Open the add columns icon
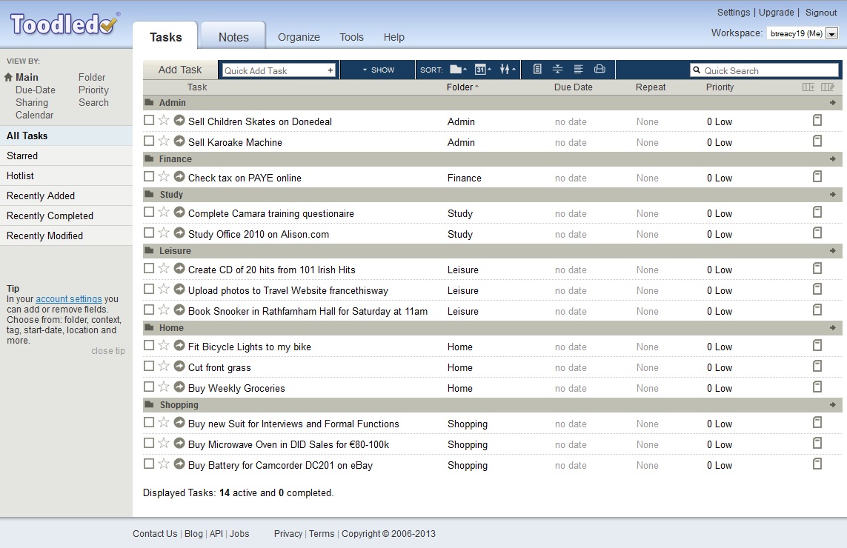The image size is (847, 548). click(x=808, y=87)
